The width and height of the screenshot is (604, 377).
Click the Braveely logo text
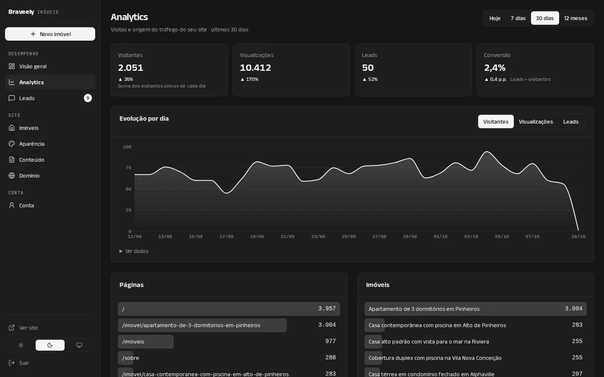(21, 12)
